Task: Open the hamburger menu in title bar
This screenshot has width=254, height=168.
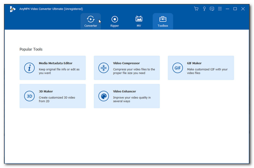Action: [x=219, y=9]
